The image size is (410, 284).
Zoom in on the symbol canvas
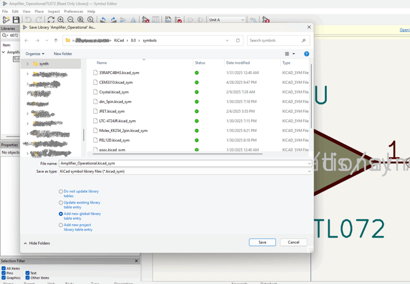click(x=61, y=20)
